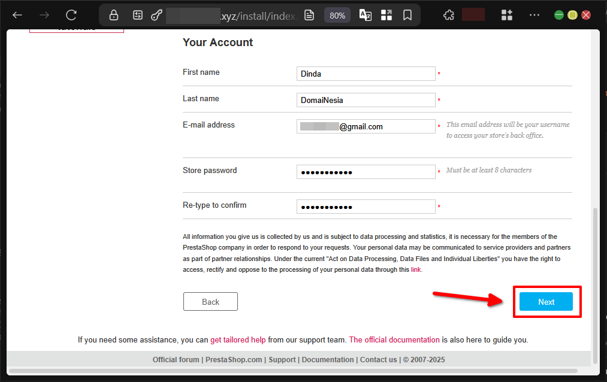Open the site security lock info
The height and width of the screenshot is (382, 607).
[x=114, y=15]
